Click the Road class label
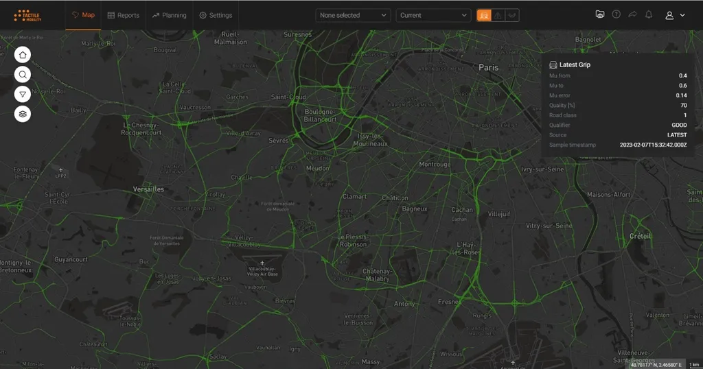Viewport: 703px width, 369px height. tap(563, 115)
